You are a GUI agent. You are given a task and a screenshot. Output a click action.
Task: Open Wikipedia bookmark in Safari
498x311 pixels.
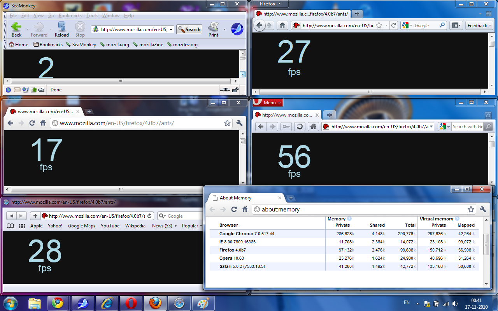(x=135, y=226)
